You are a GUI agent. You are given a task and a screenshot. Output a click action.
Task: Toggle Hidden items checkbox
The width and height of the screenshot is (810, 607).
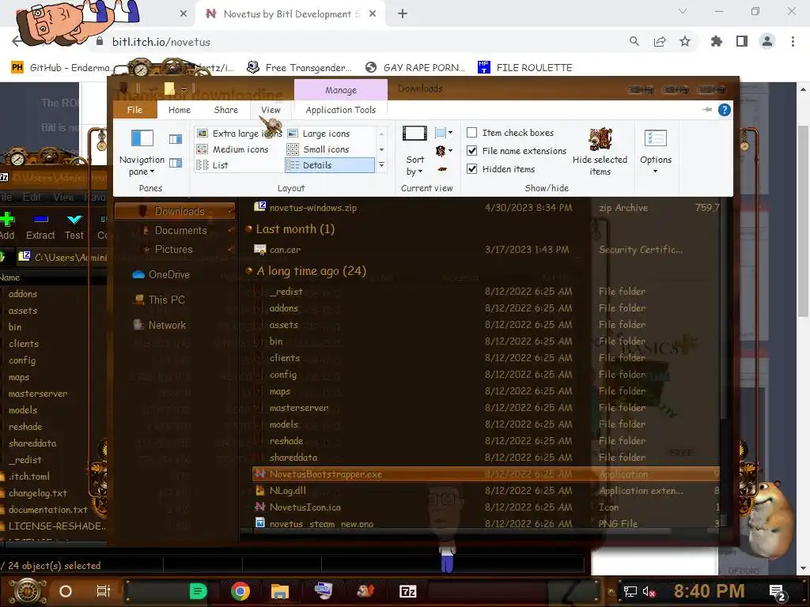pyautogui.click(x=501, y=169)
